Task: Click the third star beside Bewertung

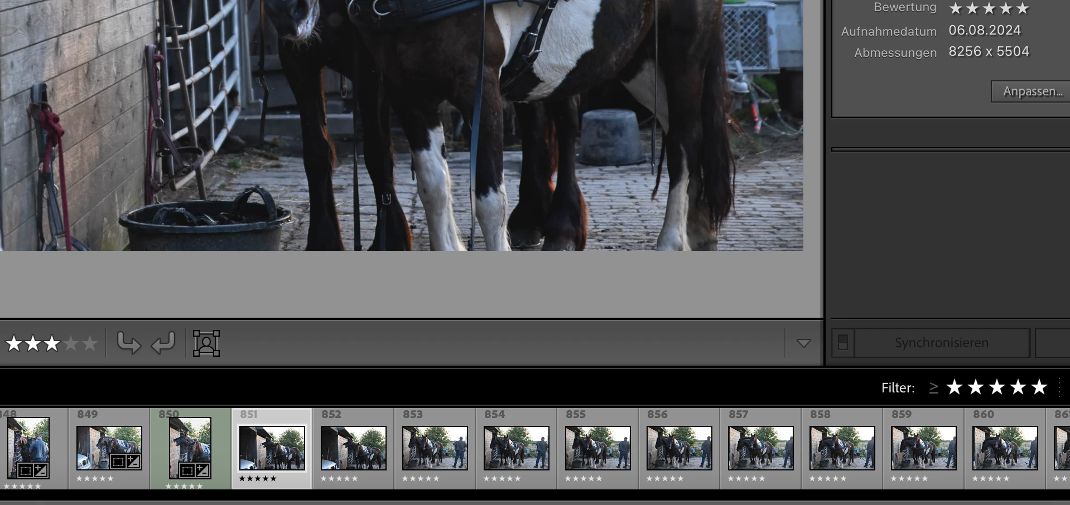Action: (989, 8)
